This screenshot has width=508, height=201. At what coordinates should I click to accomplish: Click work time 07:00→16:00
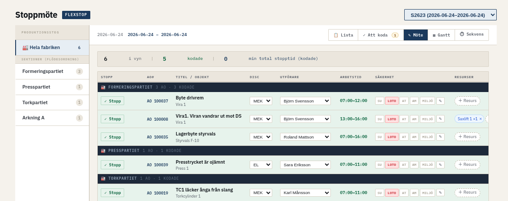click(x=353, y=137)
